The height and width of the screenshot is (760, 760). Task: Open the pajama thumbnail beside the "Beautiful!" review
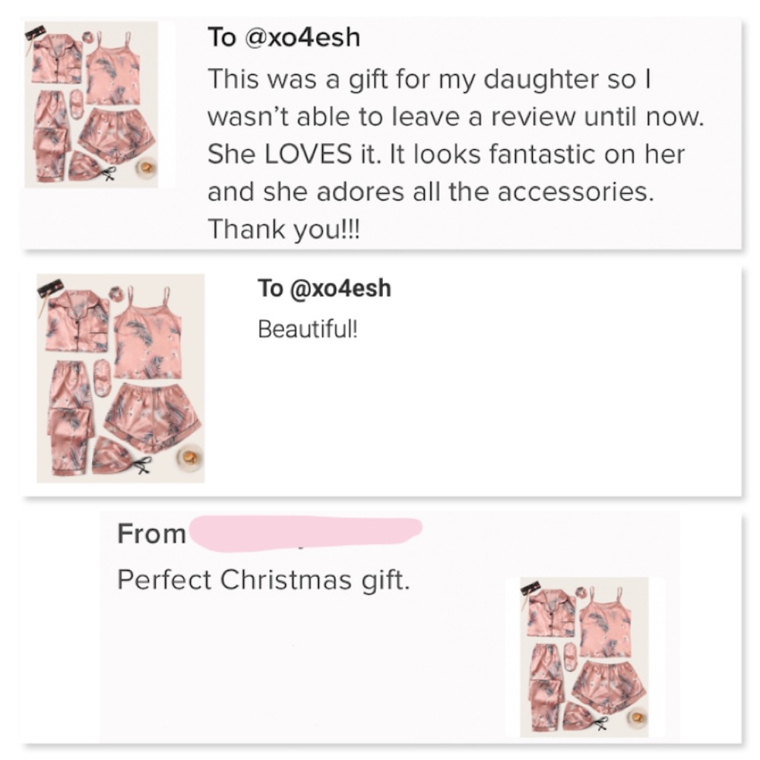tap(121, 378)
